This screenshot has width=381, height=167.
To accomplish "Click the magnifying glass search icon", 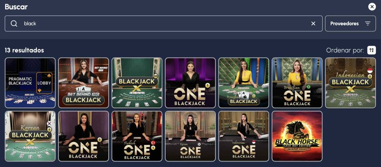I will click(14, 23).
